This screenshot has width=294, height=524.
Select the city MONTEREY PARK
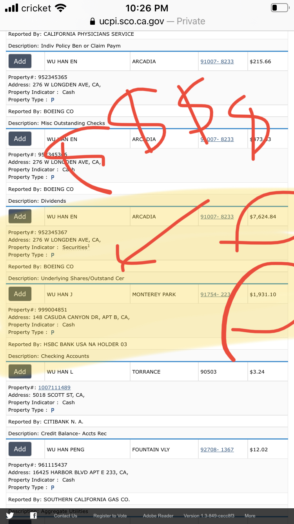point(154,294)
